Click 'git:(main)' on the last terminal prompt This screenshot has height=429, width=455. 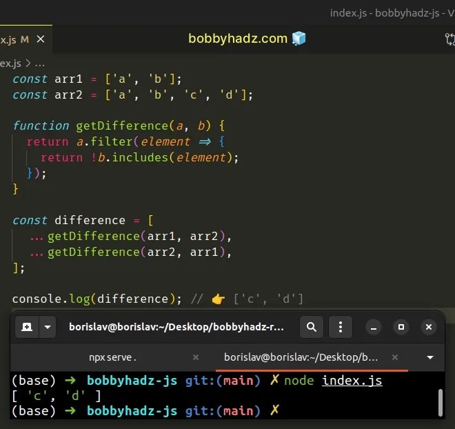point(223,411)
